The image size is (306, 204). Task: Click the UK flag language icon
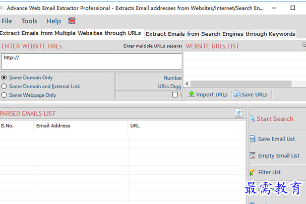pos(72,21)
